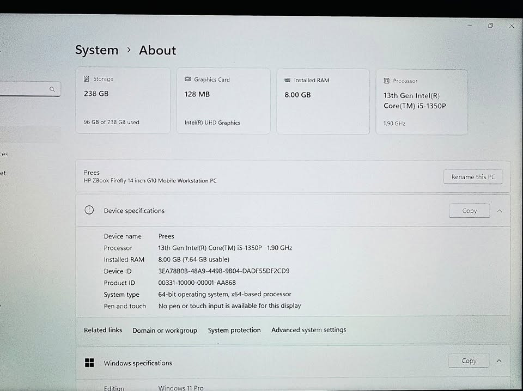Click the 96 GB of 238 GB used text

pyautogui.click(x=111, y=122)
